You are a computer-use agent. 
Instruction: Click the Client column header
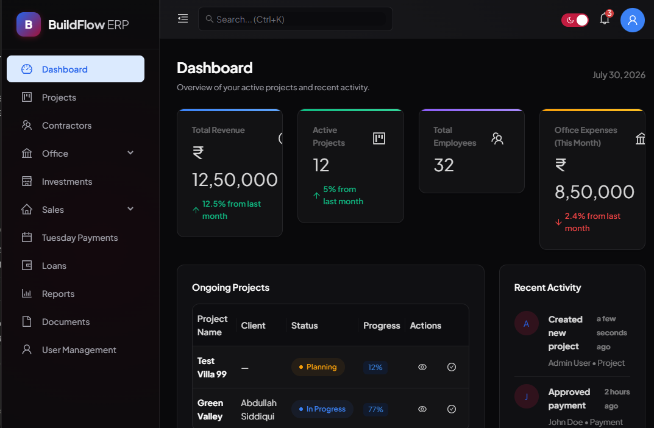253,326
